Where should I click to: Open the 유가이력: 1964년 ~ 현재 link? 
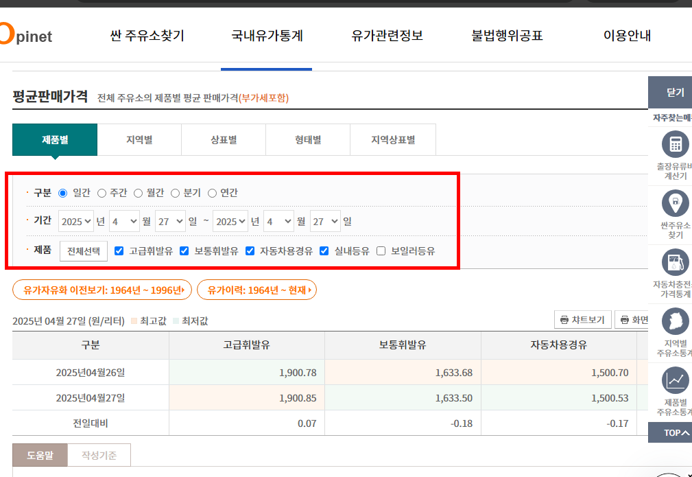tap(256, 290)
